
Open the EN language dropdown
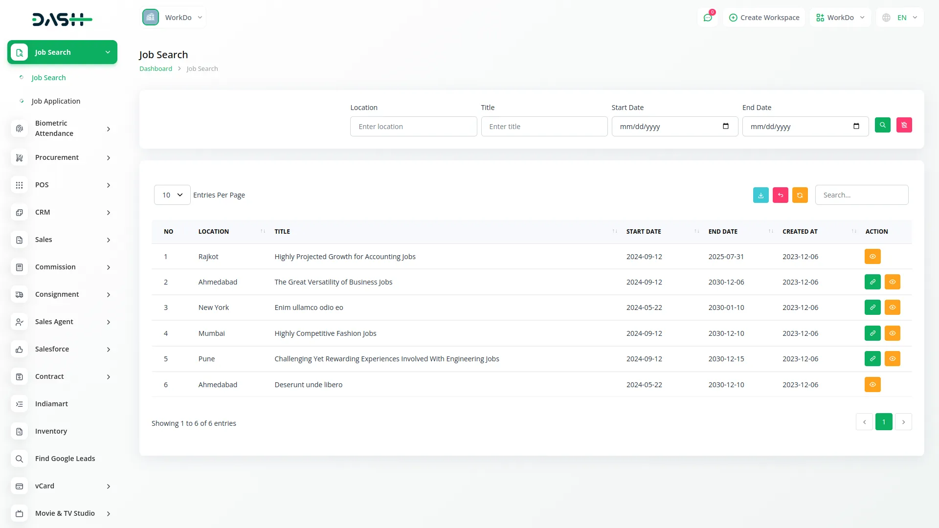point(900,18)
